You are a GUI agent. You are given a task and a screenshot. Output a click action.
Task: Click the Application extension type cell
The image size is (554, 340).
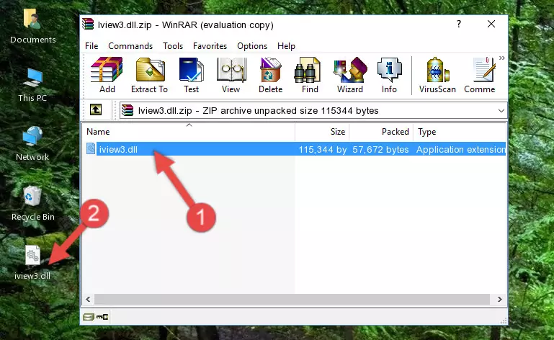coord(461,150)
